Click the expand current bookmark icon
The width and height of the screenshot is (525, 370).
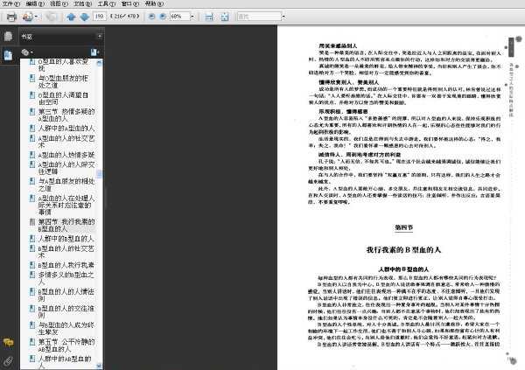point(94,52)
